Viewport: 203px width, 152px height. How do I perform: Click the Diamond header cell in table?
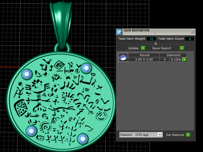point(173,55)
